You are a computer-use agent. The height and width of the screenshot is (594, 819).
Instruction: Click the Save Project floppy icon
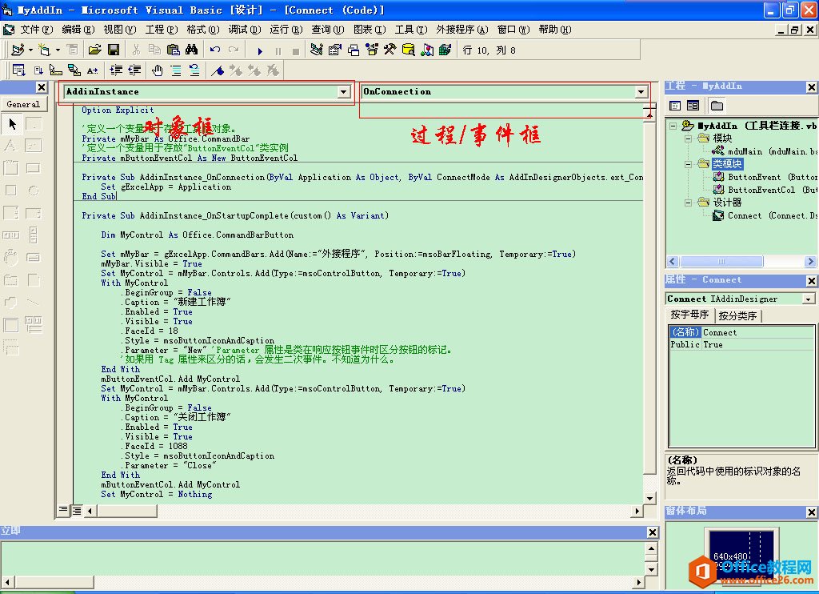pos(114,50)
